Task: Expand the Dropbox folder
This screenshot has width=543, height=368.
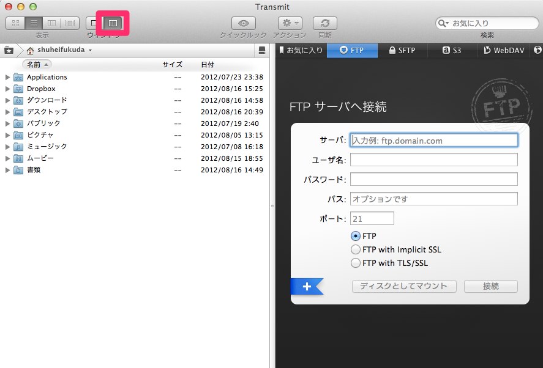Action: click(x=7, y=89)
